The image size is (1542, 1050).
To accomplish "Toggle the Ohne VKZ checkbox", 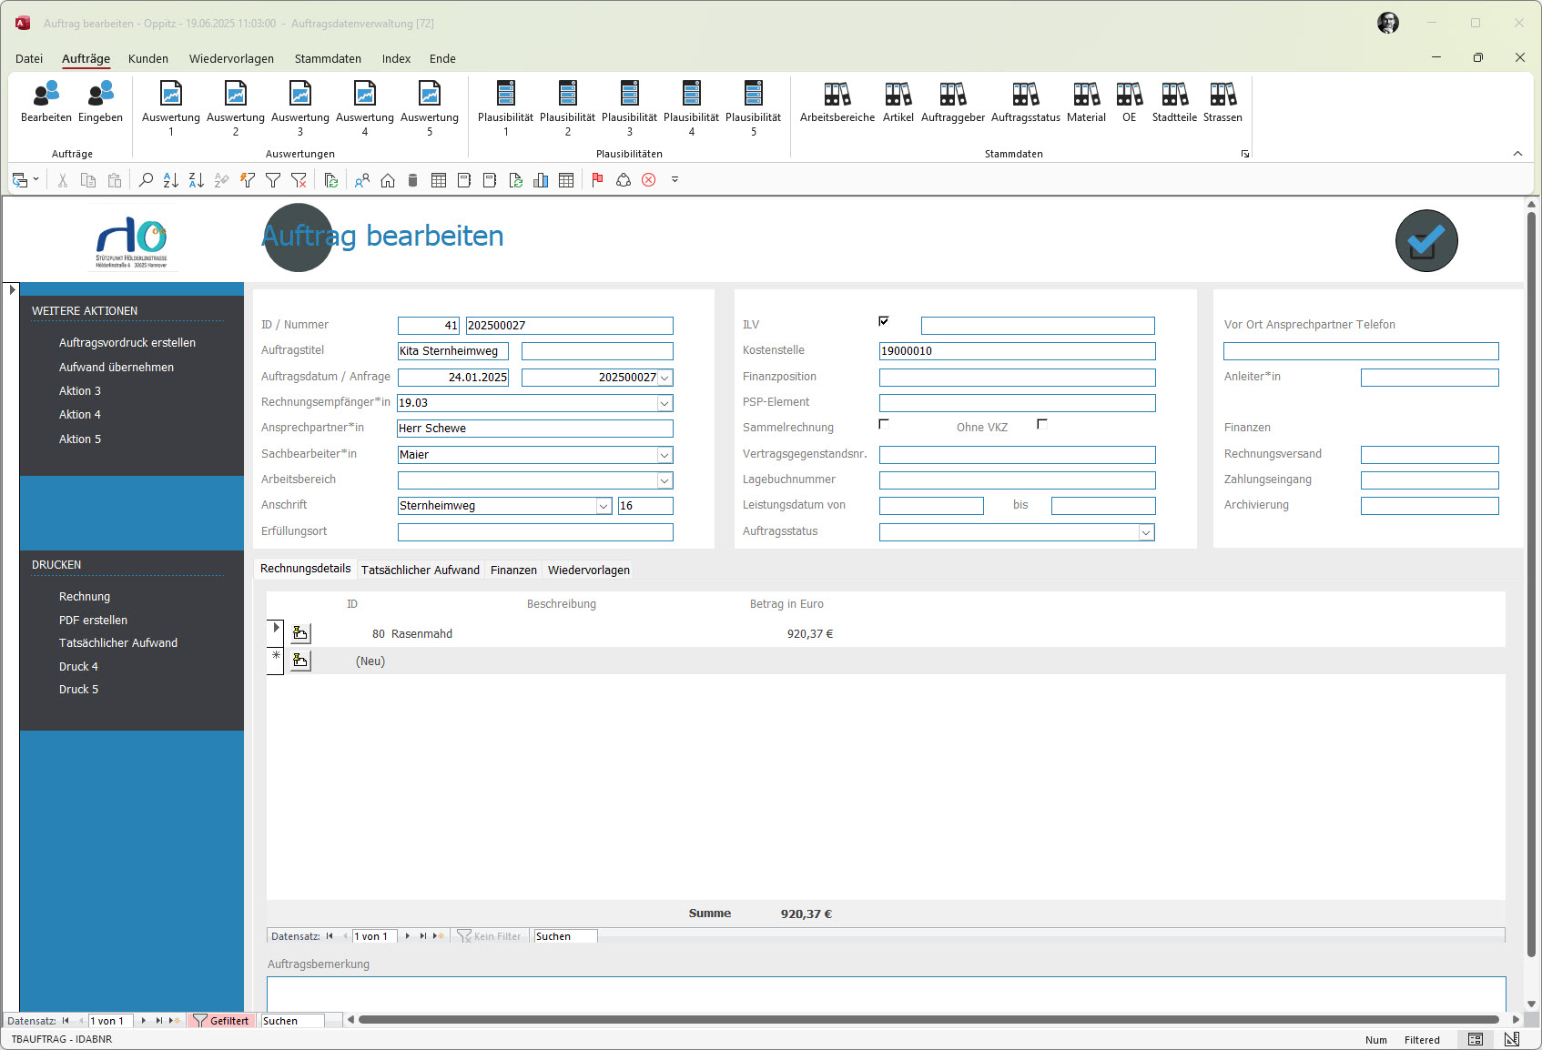I will [1042, 424].
